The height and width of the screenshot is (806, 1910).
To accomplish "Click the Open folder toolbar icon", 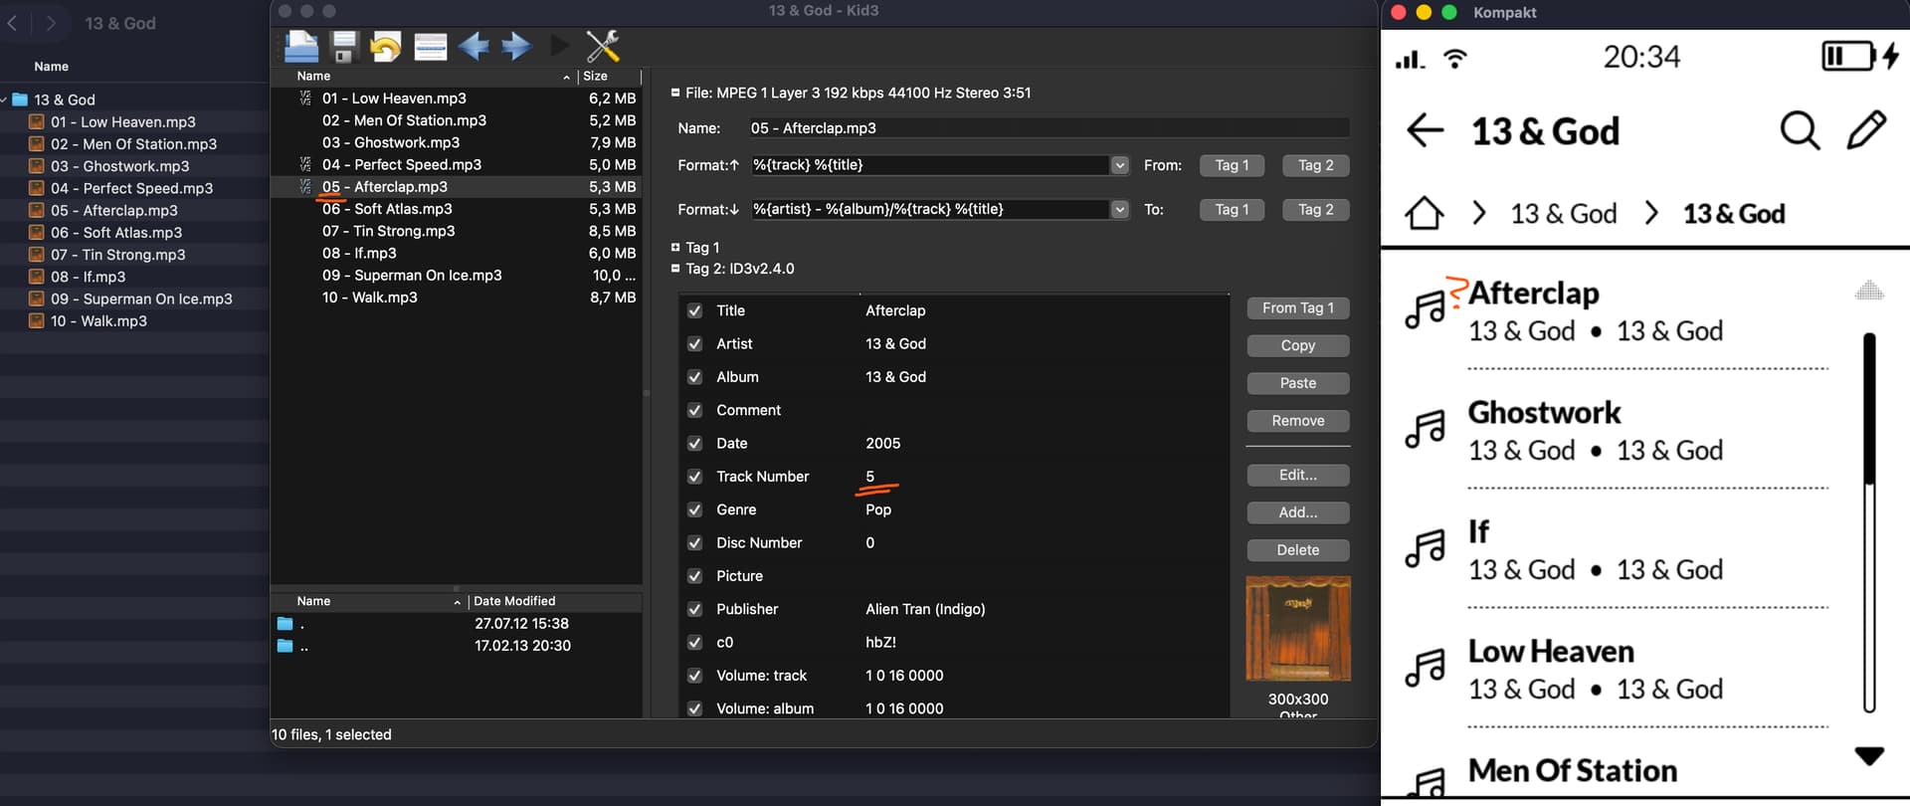I will (301, 46).
